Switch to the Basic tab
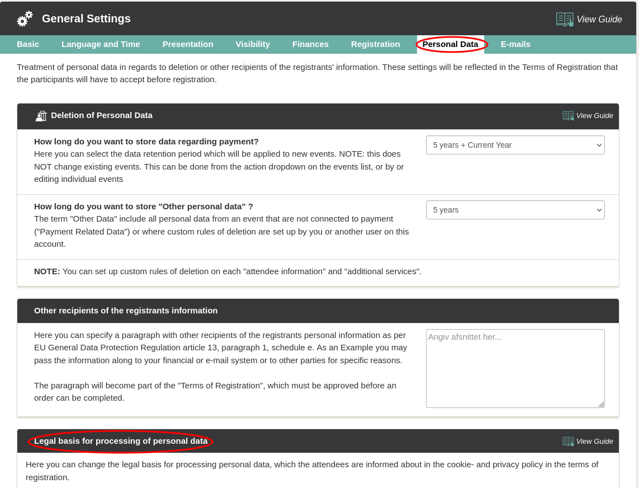639x488 pixels. click(x=28, y=44)
